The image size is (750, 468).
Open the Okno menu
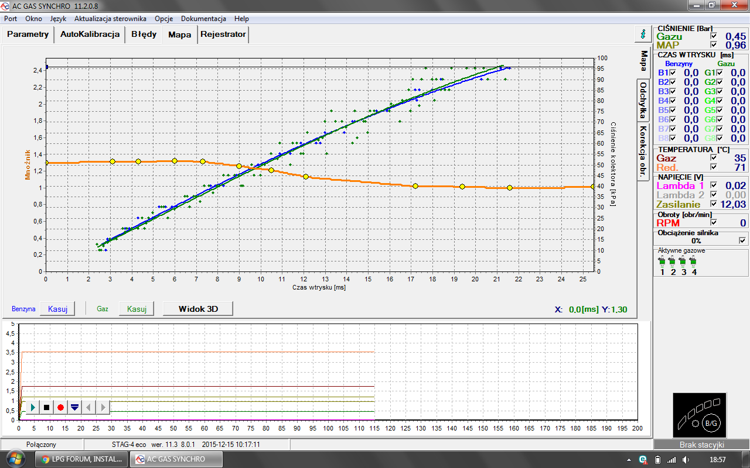[x=33, y=19]
